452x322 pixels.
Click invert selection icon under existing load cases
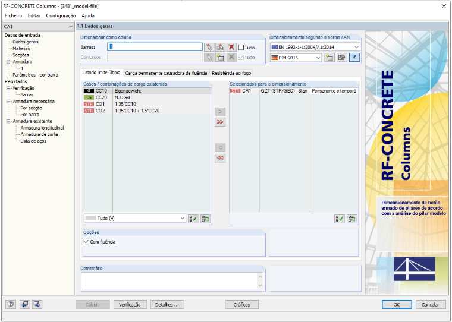click(206, 219)
